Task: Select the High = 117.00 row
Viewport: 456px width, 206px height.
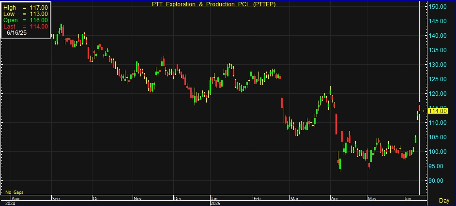Action: [x=25, y=8]
